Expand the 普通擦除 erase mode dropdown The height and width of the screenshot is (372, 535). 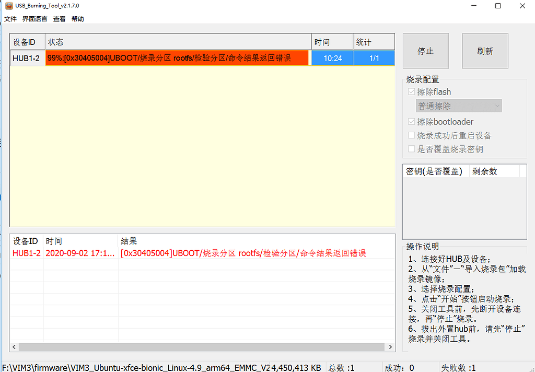tap(459, 106)
